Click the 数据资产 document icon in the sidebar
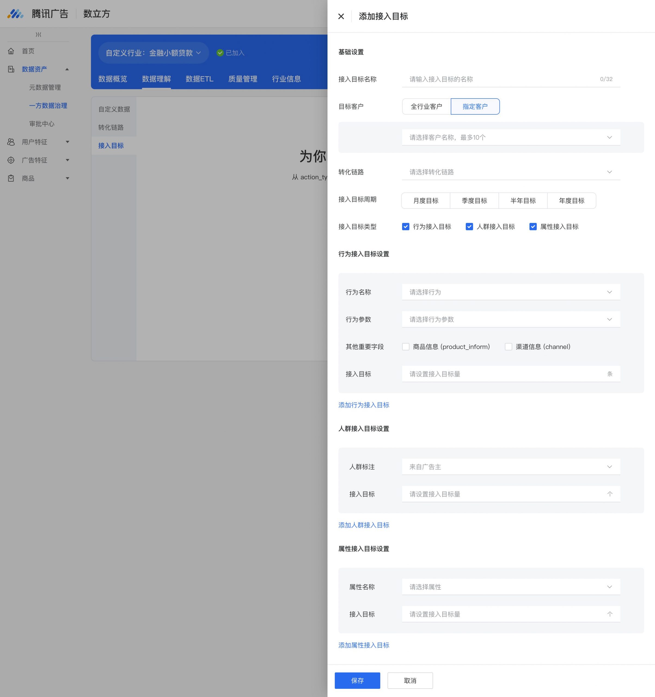655x697 pixels. pyautogui.click(x=11, y=69)
